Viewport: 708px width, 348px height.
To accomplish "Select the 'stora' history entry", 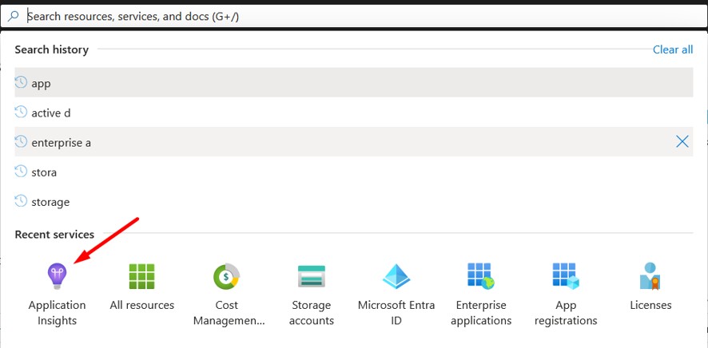I will coord(353,172).
